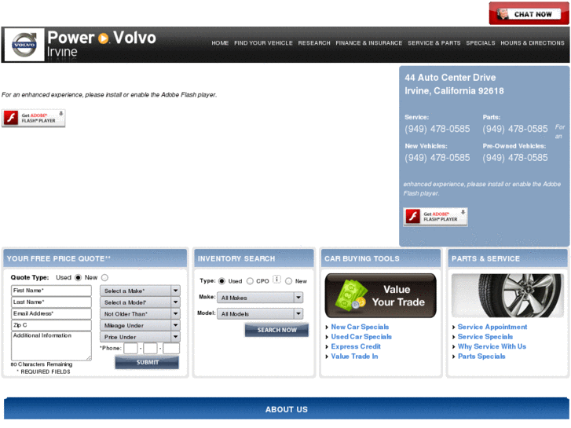
Task: Expand the All Makes dropdown
Action: (x=260, y=298)
